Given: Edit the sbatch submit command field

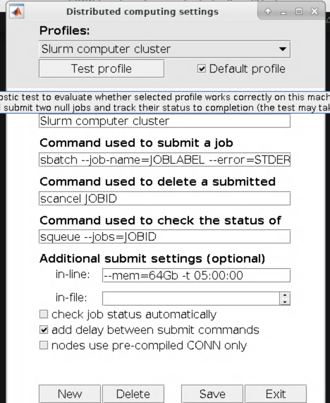Looking at the screenshot, I should (x=164, y=160).
